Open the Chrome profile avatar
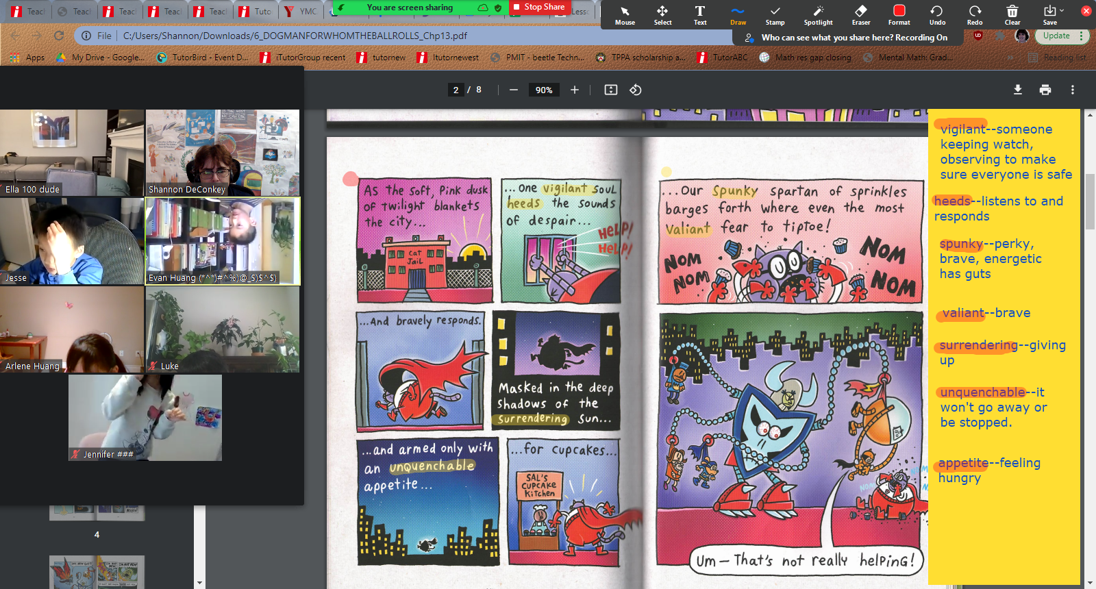This screenshot has height=589, width=1096. (1022, 36)
